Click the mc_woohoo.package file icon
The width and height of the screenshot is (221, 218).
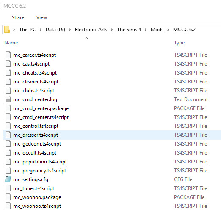pos(8,197)
